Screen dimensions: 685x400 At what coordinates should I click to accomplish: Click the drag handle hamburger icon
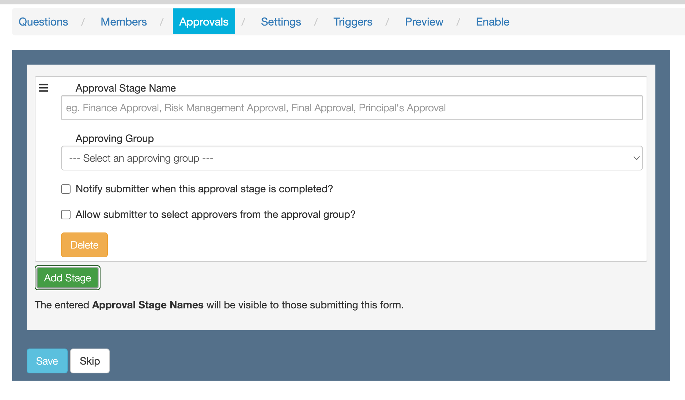click(x=43, y=88)
